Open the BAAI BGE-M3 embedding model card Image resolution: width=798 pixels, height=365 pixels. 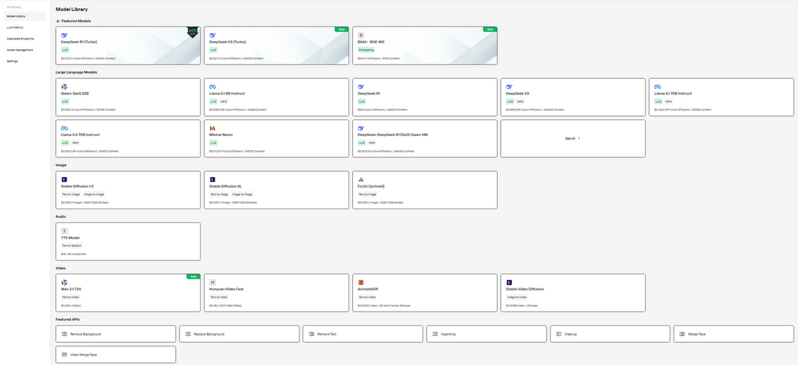(x=424, y=45)
